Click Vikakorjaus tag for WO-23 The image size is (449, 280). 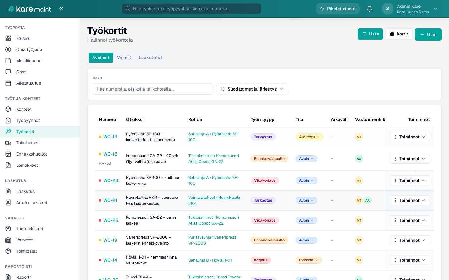point(265,180)
